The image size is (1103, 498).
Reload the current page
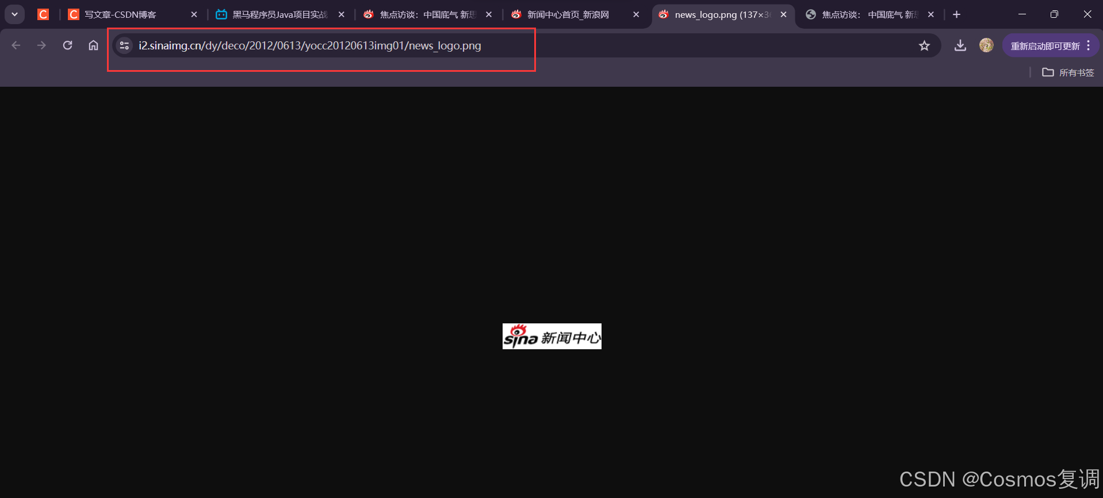[x=67, y=45]
